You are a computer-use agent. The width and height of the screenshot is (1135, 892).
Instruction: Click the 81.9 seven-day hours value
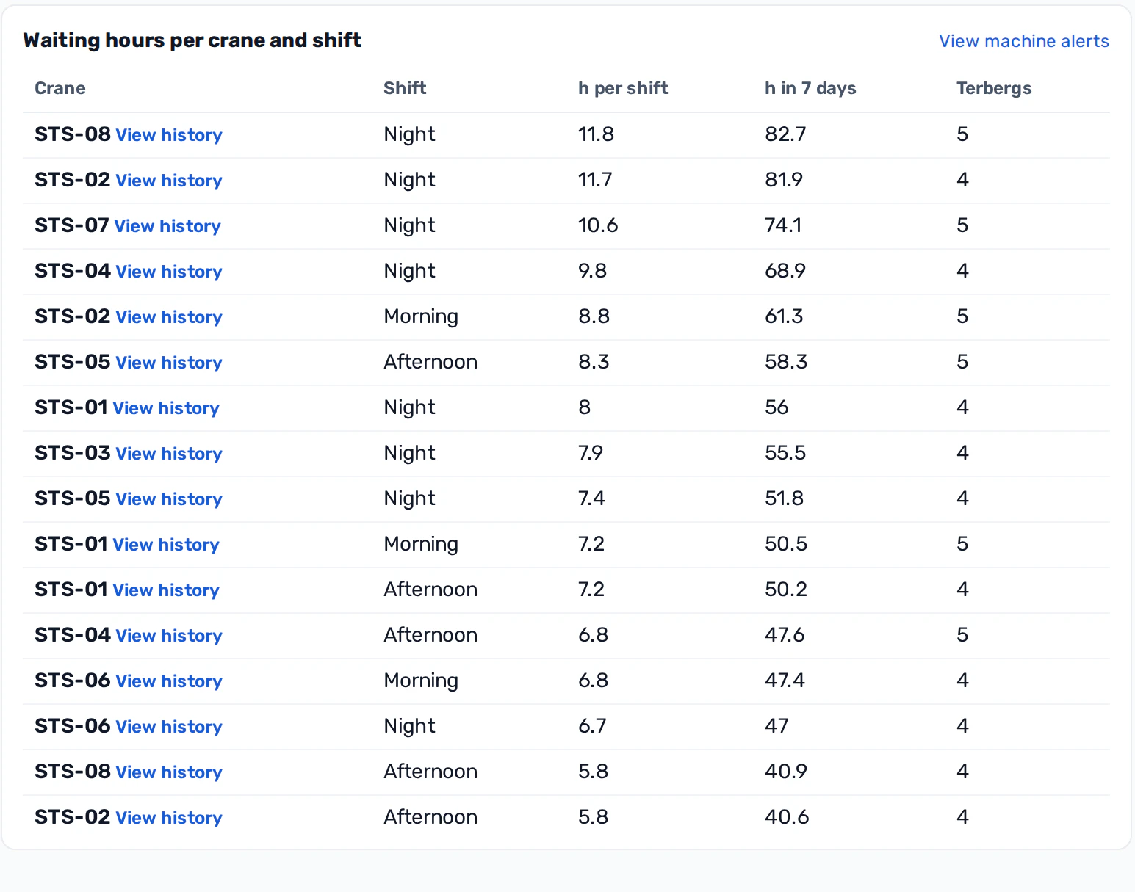click(784, 180)
